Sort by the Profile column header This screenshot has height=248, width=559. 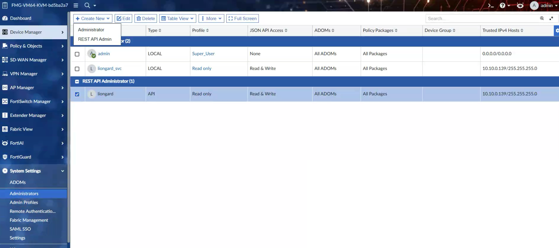click(x=200, y=30)
